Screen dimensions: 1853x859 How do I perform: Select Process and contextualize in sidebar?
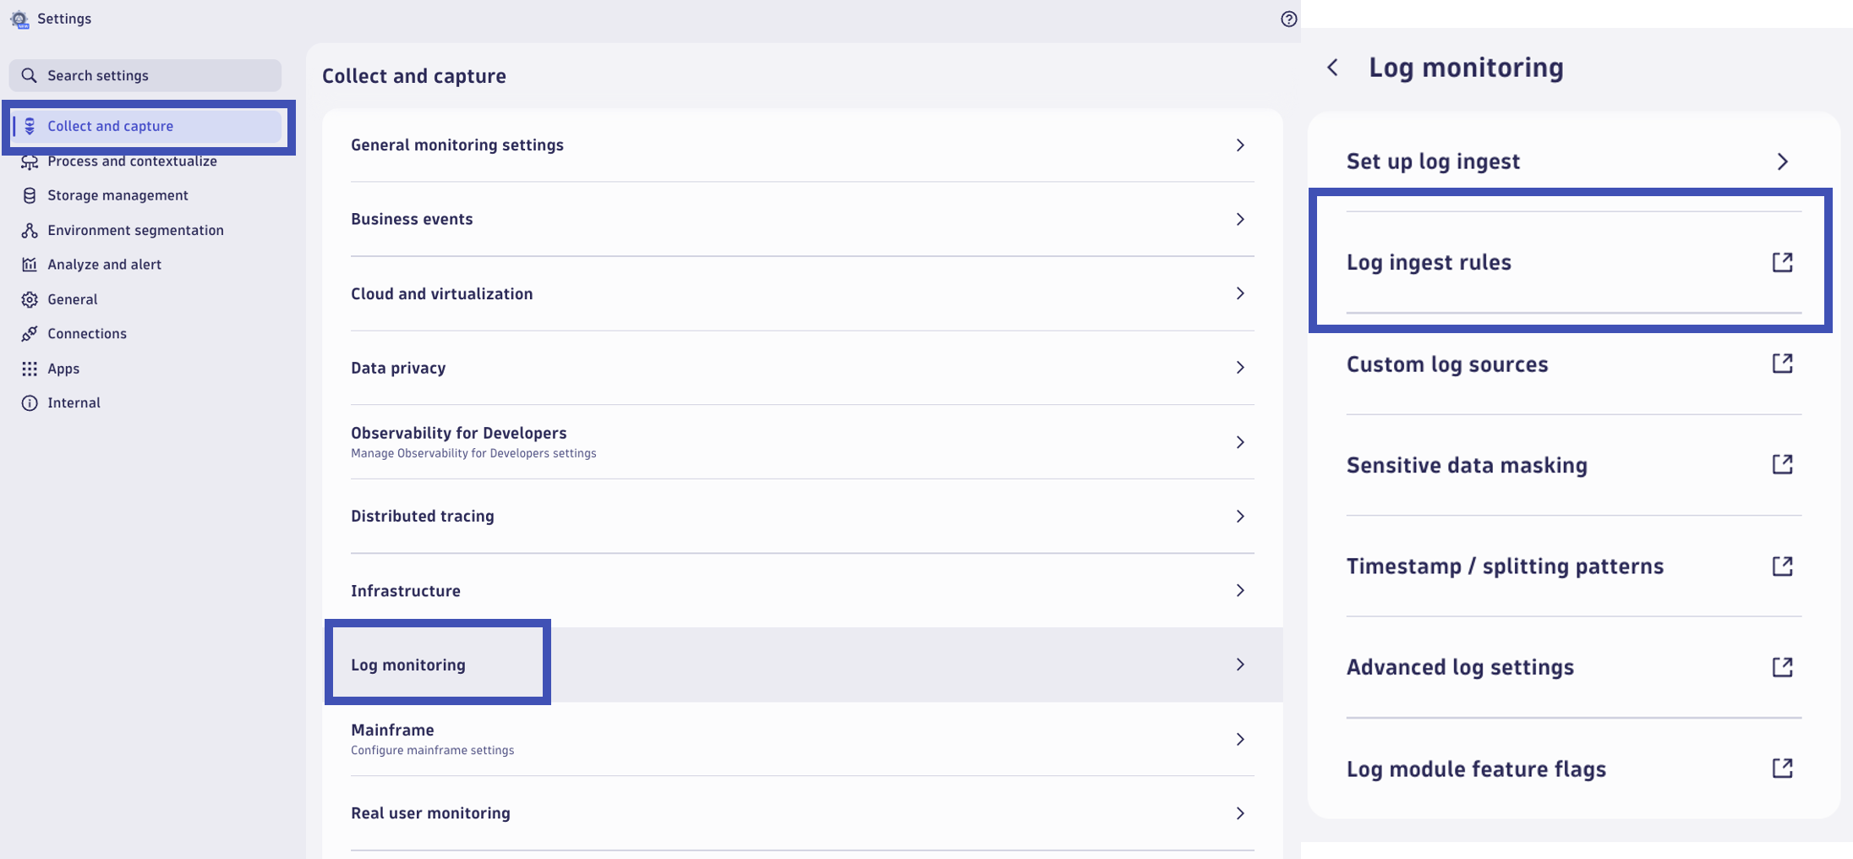click(x=146, y=161)
